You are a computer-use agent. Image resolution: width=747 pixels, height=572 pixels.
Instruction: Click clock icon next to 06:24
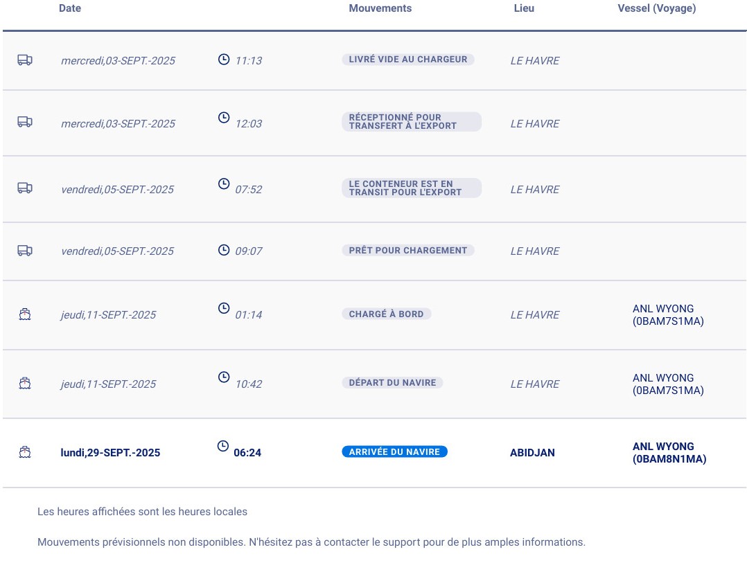tap(223, 446)
